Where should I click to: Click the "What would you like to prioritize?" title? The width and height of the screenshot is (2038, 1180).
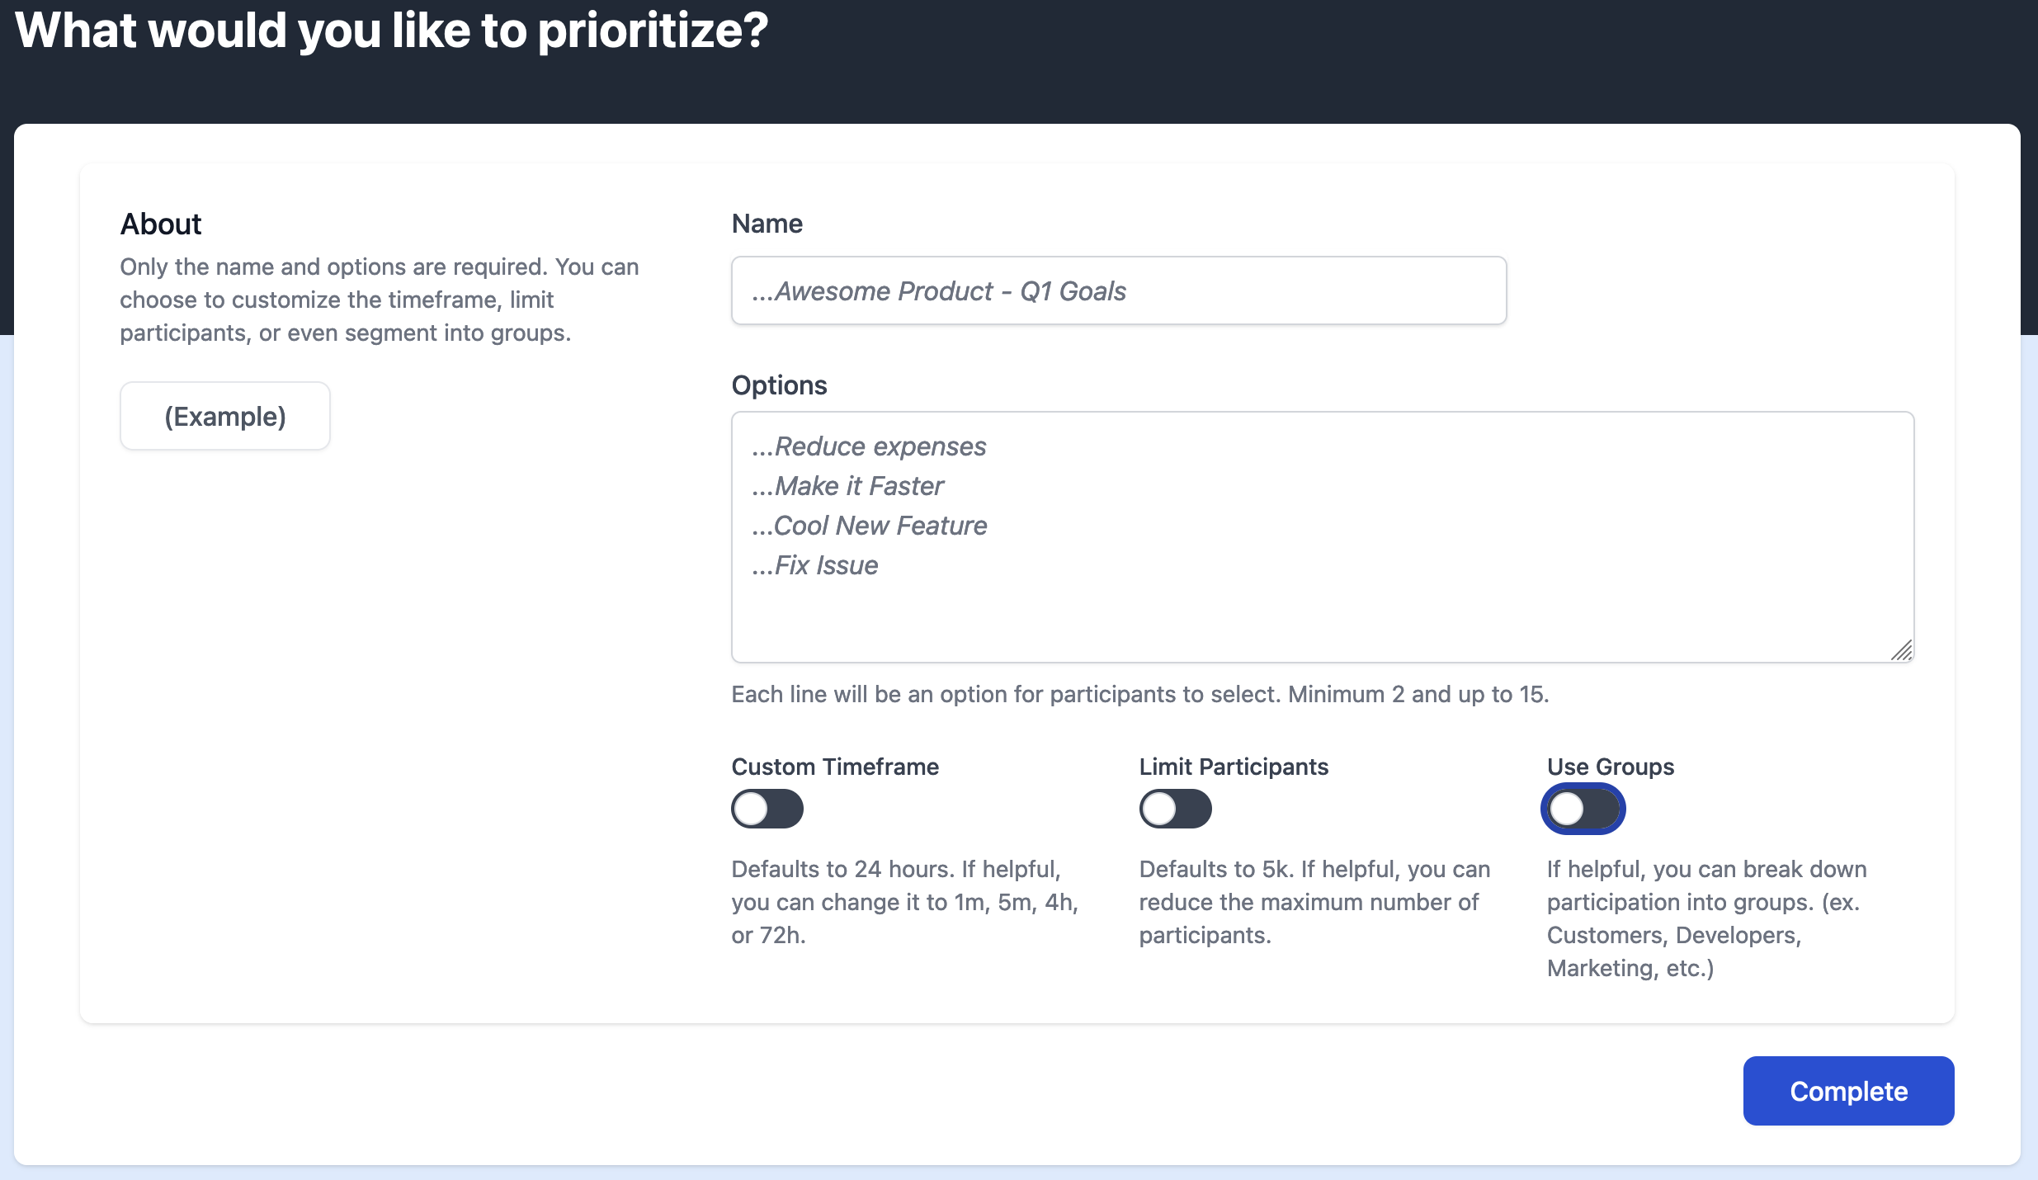[391, 31]
